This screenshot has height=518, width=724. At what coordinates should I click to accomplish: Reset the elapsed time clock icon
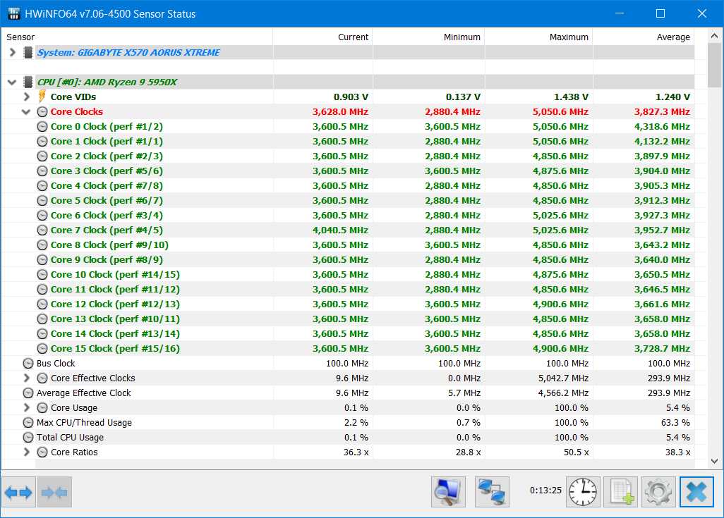(583, 492)
